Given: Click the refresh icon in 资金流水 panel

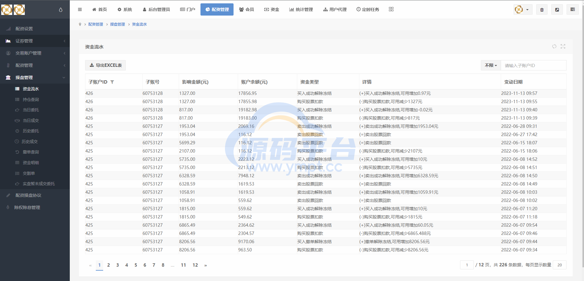Looking at the screenshot, I should click(554, 46).
